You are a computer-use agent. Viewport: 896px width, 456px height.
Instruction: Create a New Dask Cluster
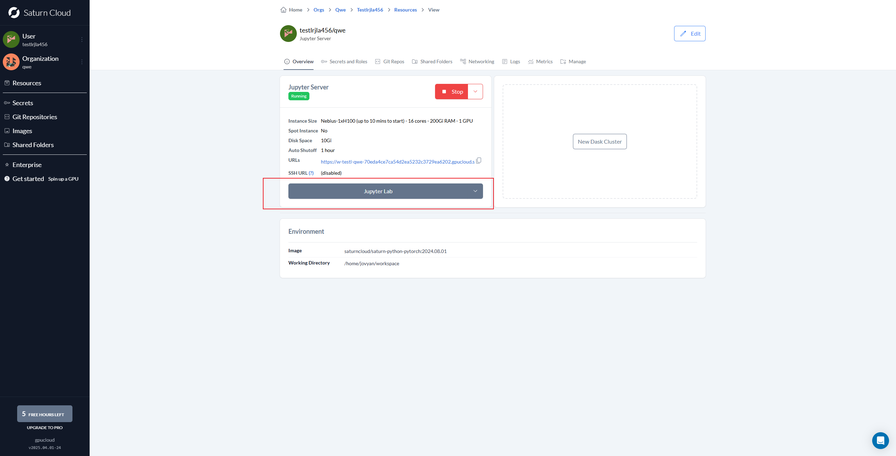(600, 142)
